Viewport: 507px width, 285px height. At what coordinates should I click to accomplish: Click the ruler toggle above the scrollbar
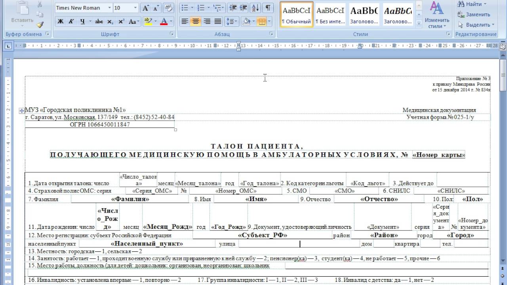503,46
